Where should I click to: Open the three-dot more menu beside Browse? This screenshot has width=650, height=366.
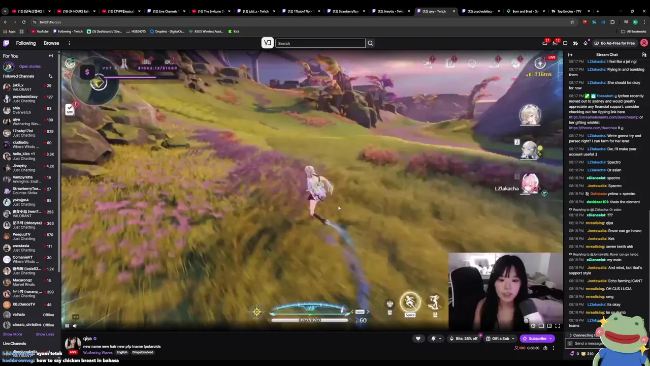point(69,43)
